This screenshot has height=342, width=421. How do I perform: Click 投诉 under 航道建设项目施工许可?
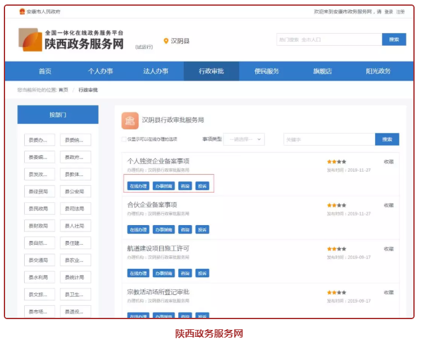202,273
